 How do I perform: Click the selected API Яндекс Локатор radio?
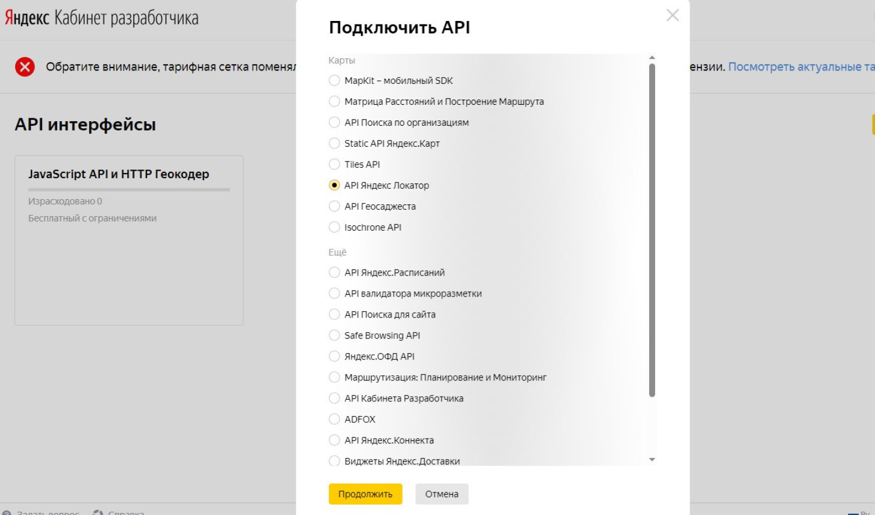coord(334,185)
